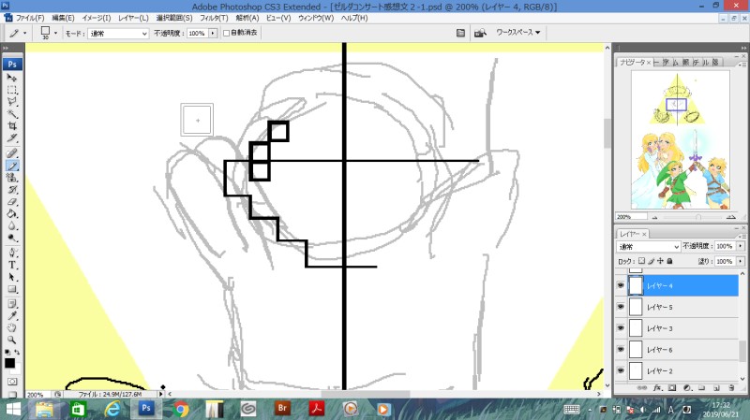Open the レイヤー(L) menu

pos(133,18)
